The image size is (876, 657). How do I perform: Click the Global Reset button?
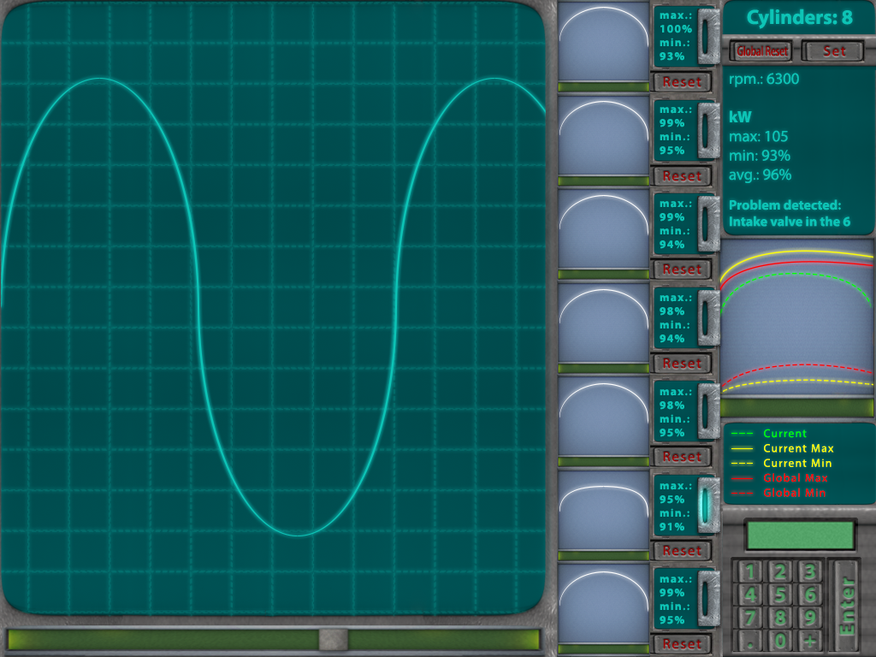761,51
